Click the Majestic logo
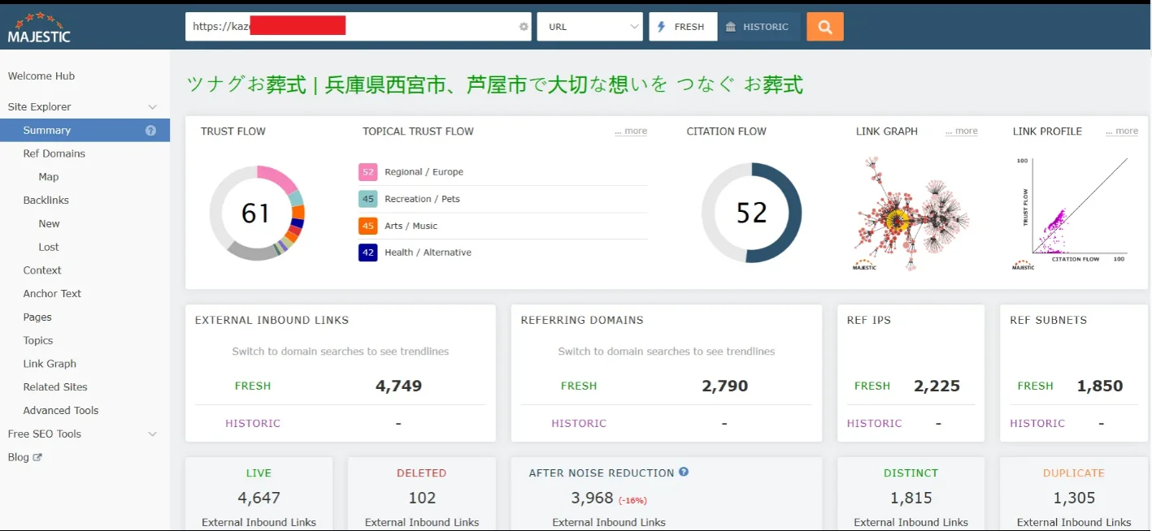The width and height of the screenshot is (1152, 531). point(39,28)
